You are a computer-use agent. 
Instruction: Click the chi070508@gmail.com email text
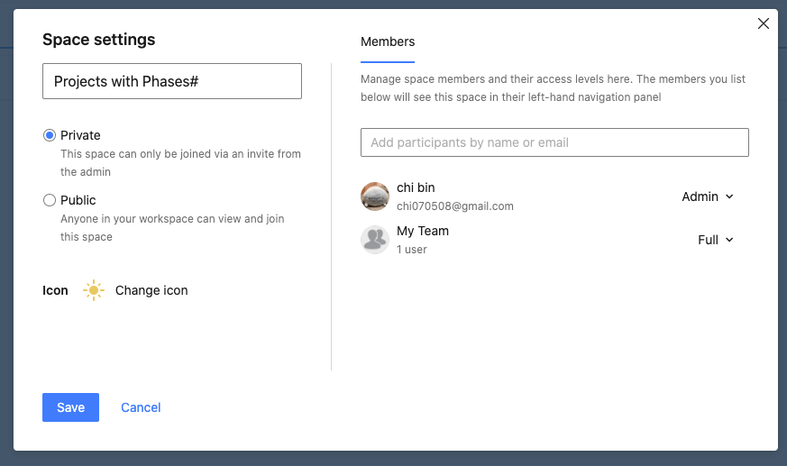(x=454, y=206)
